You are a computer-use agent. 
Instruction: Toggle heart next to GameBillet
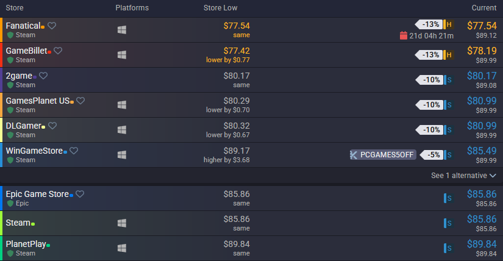coord(58,51)
